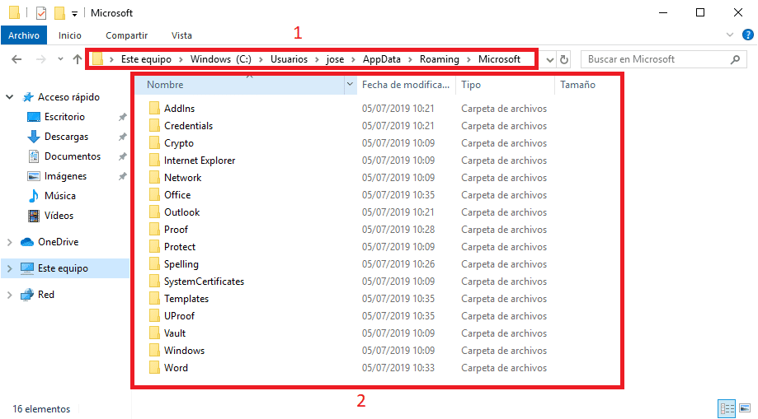Expand the Red tree node

(x=9, y=295)
